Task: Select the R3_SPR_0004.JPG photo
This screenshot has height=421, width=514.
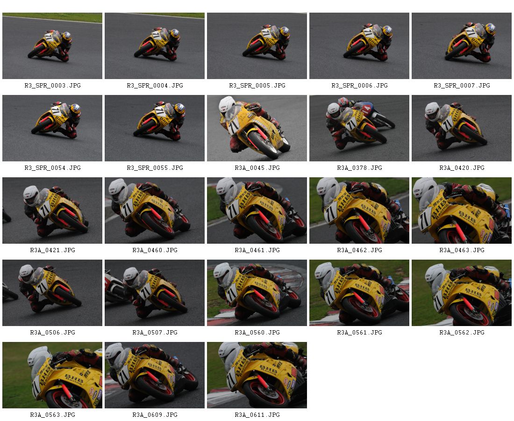Action: point(155,46)
